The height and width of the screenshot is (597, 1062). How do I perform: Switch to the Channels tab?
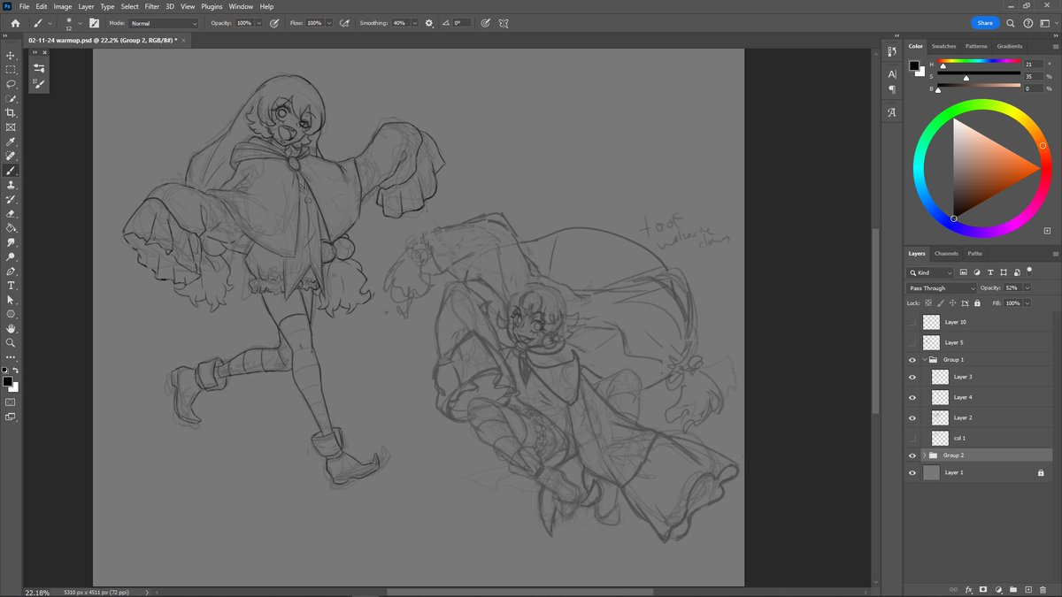click(946, 254)
